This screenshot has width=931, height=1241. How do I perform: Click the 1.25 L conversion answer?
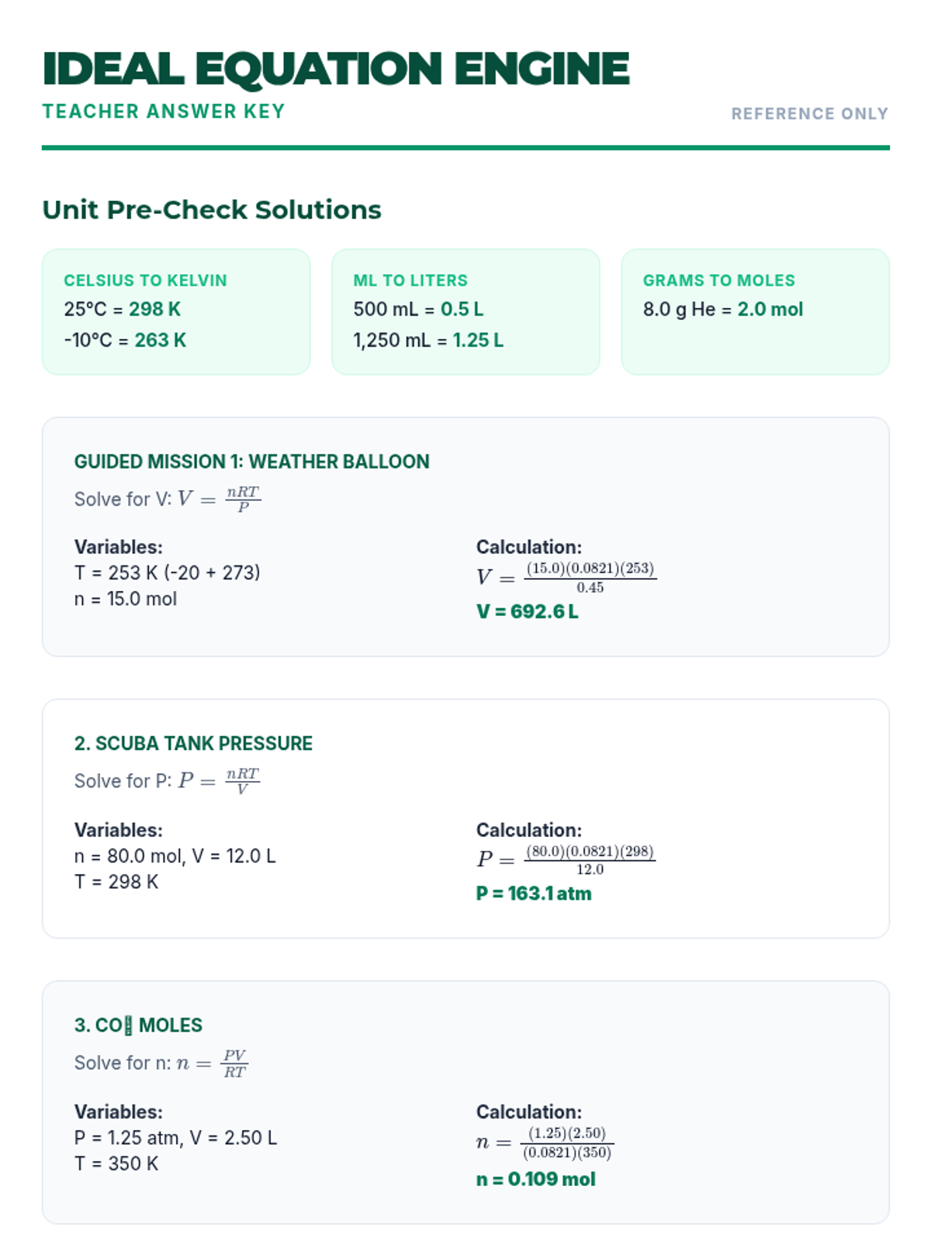click(x=478, y=340)
